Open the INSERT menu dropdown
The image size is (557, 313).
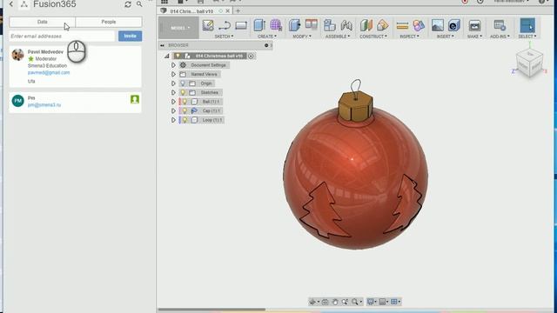tap(446, 37)
